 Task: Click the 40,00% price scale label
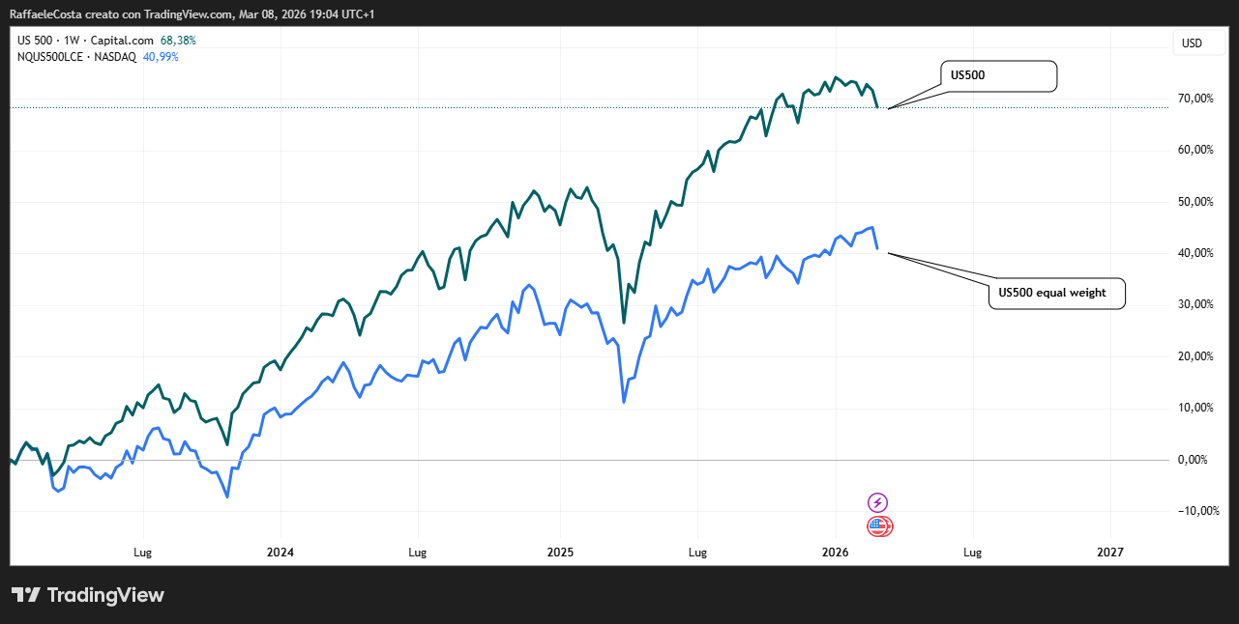pyautogui.click(x=1195, y=253)
